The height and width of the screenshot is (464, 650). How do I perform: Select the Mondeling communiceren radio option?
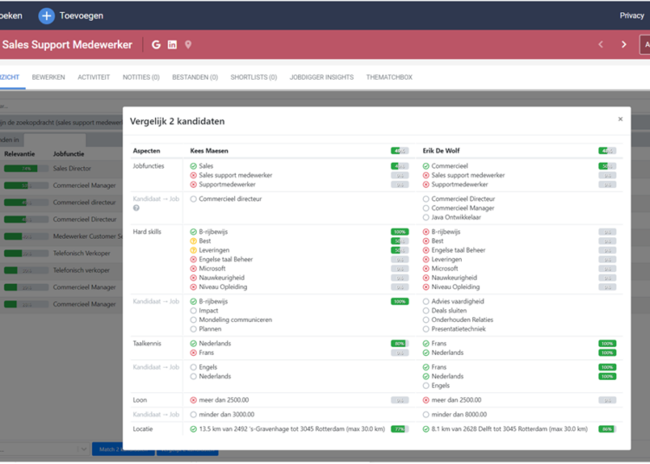(x=193, y=319)
